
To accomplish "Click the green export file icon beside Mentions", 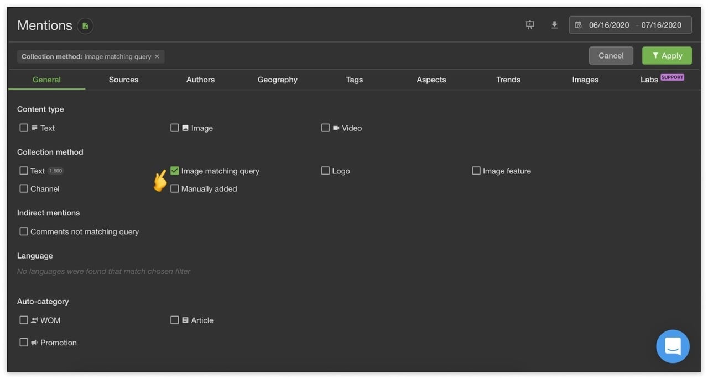I will coord(85,26).
